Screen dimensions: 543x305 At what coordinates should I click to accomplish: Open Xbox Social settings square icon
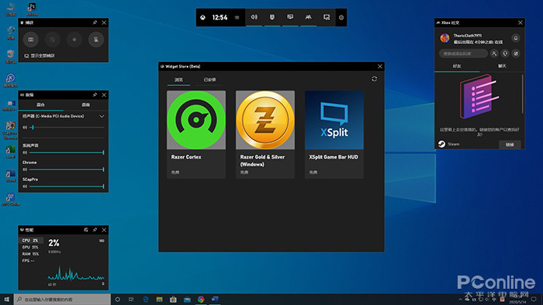coord(516,53)
